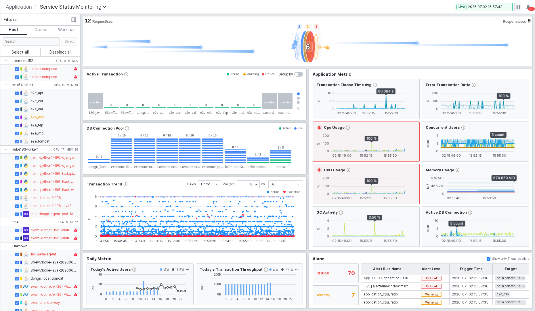Image resolution: width=535 pixels, height=311 pixels.
Task: Show info for Active DB Connection
Action: click(470, 213)
